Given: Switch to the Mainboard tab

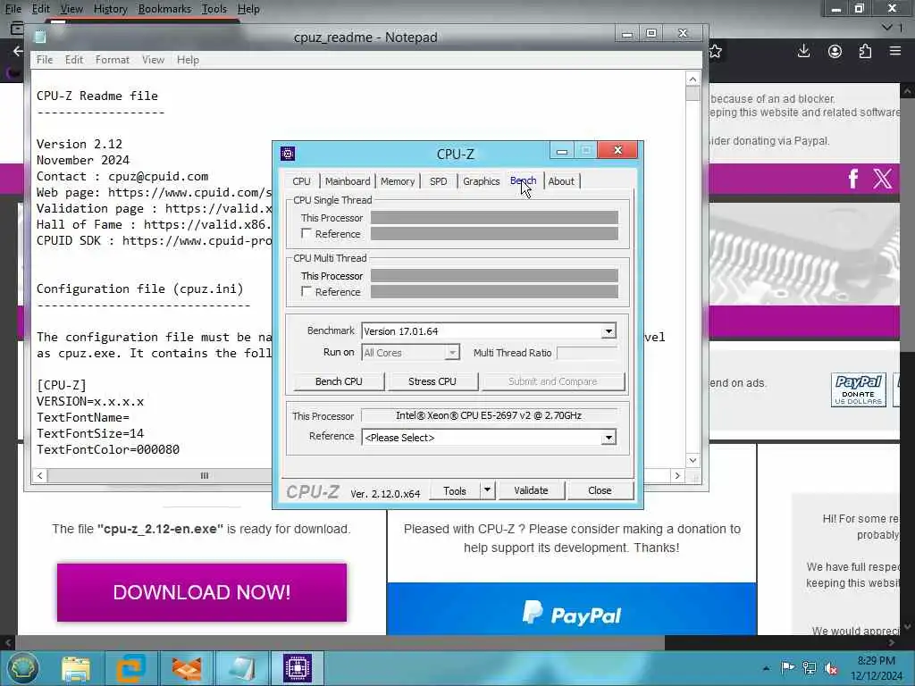Looking at the screenshot, I should pos(348,181).
